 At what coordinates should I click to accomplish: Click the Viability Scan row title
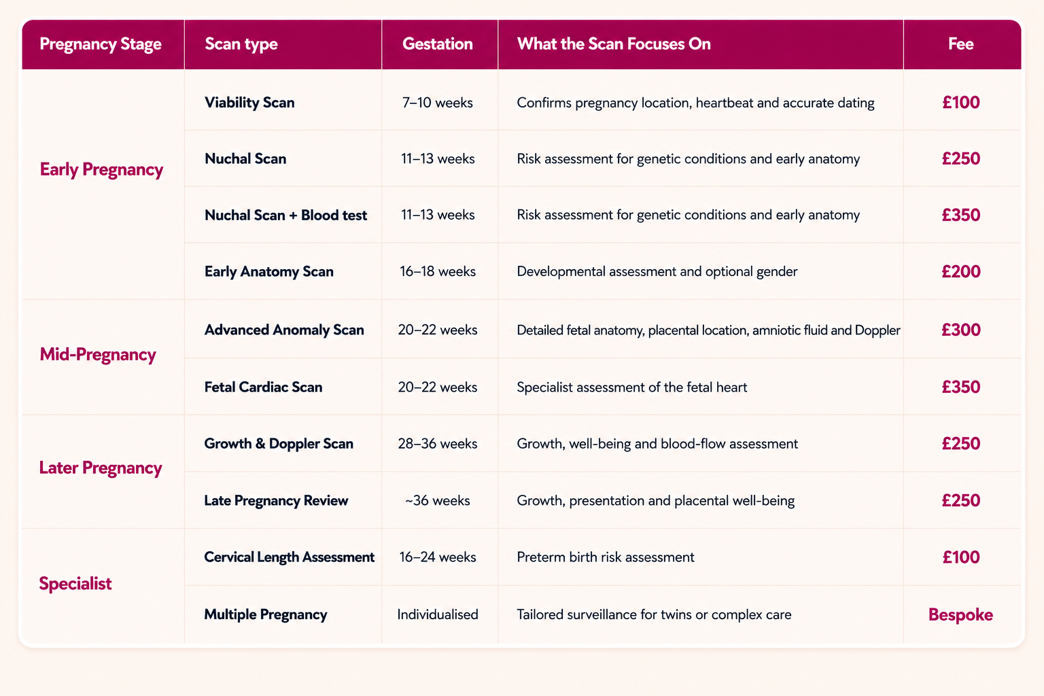point(249,103)
